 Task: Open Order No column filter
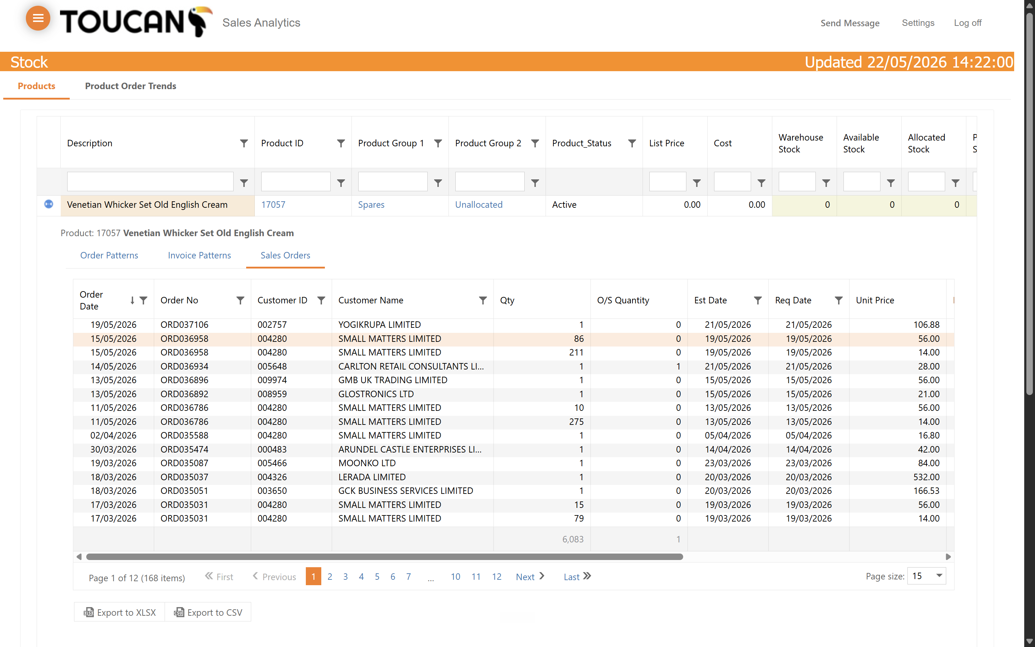240,300
